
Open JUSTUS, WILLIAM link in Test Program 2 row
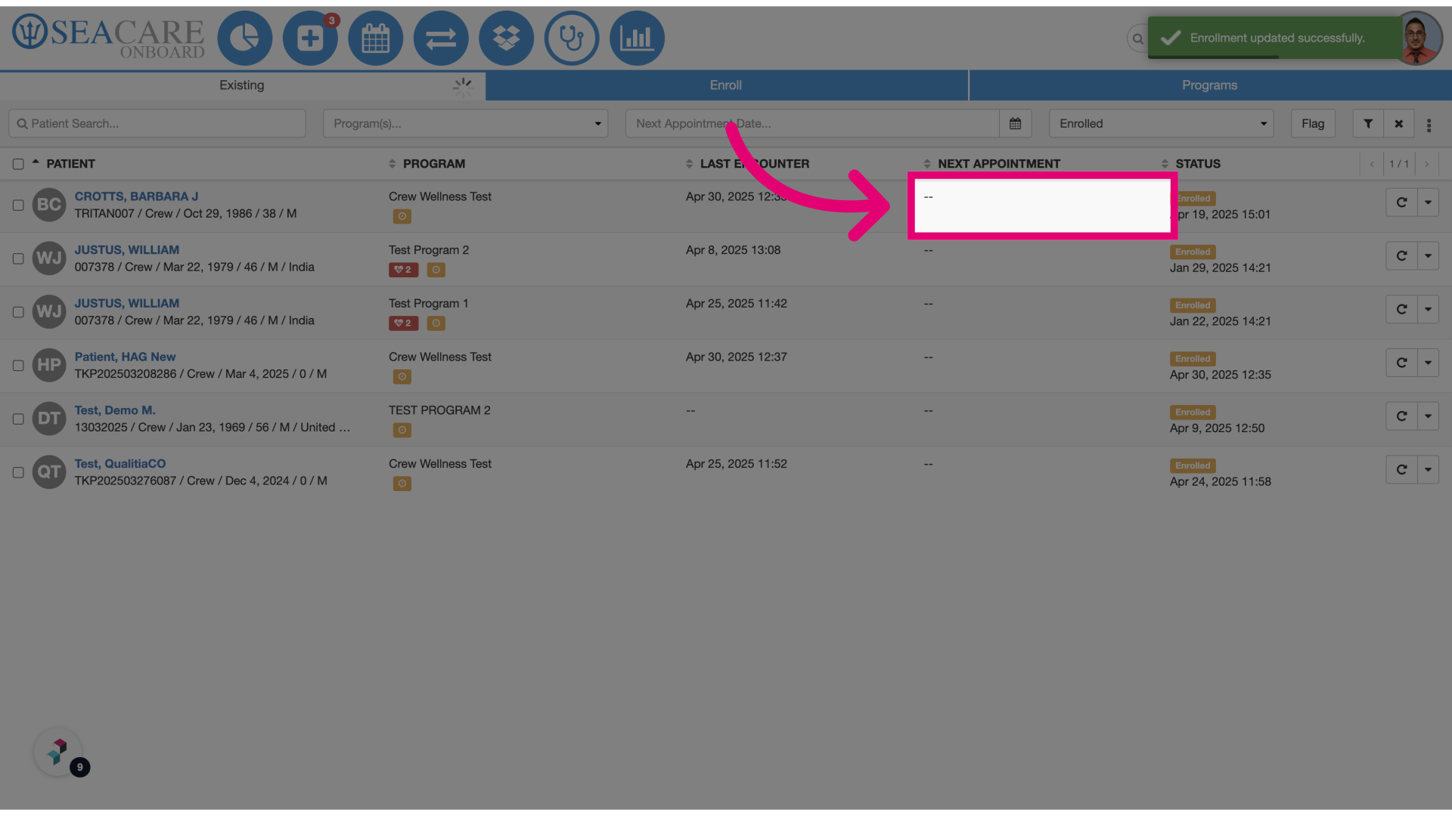(x=127, y=250)
